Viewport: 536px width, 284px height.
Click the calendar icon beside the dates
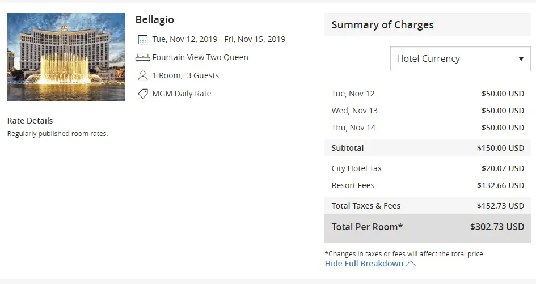[143, 40]
